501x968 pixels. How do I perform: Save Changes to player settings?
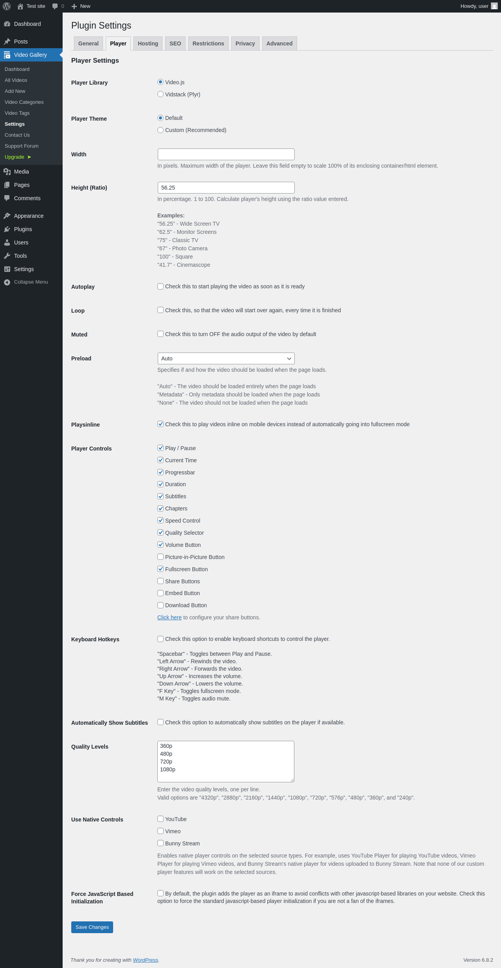pyautogui.click(x=92, y=927)
